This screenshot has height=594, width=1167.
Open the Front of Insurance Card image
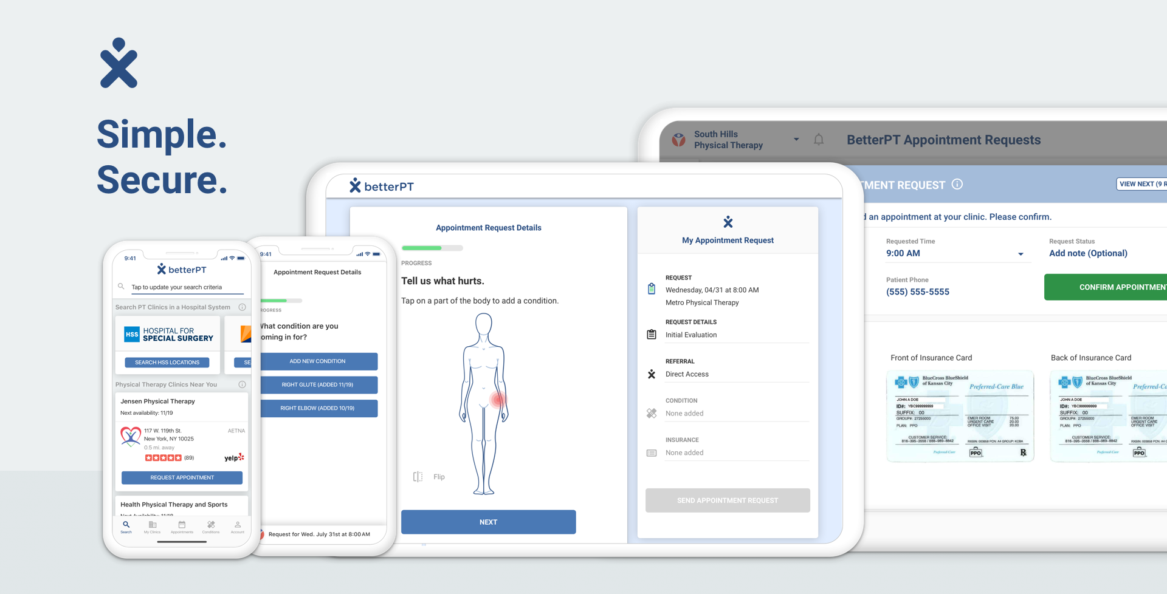point(960,416)
